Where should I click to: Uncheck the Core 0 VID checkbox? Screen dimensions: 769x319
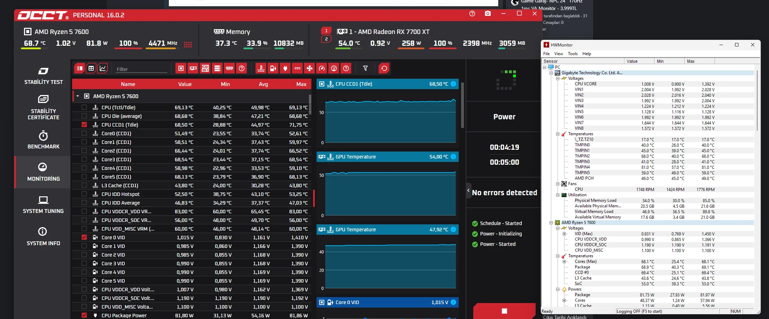click(x=84, y=237)
